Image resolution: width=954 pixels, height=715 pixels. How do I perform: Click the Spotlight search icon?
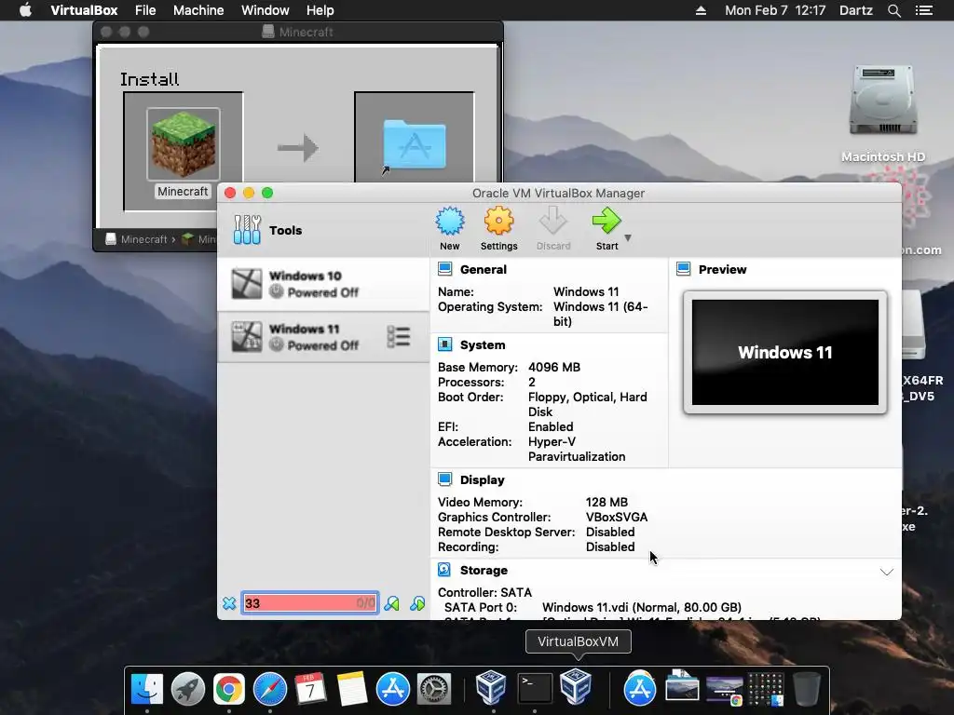coord(893,10)
